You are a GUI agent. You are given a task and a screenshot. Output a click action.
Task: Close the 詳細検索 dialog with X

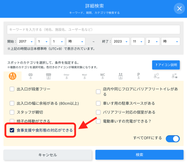point(179,9)
